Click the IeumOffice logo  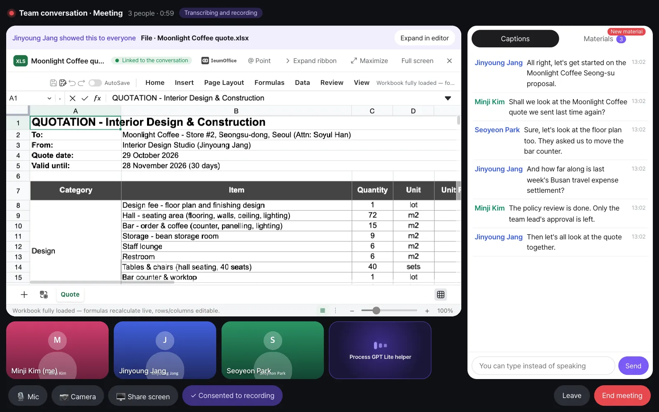click(219, 61)
